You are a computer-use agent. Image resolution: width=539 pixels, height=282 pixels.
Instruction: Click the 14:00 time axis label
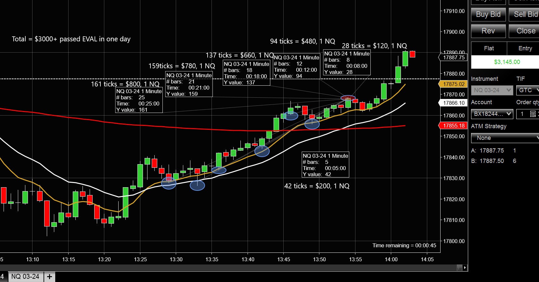coord(391,259)
